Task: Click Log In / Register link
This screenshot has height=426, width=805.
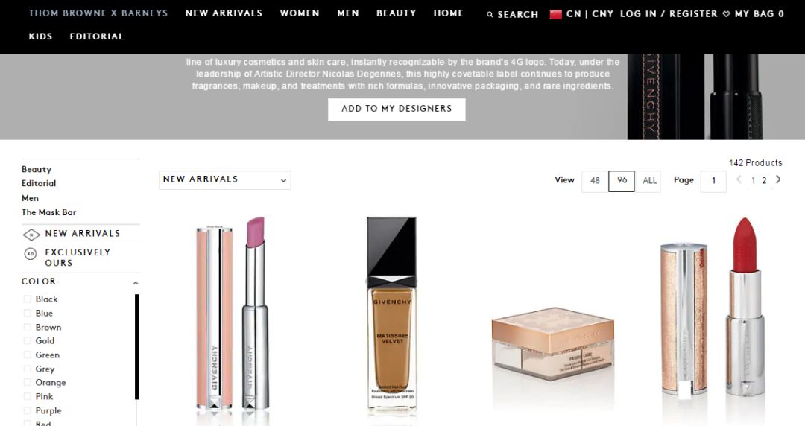Action: coord(669,14)
